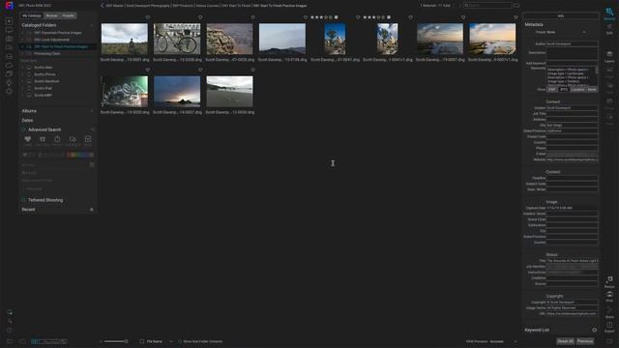The image size is (619, 348).
Task: Open the File Name sort dropdown
Action: [x=160, y=341]
